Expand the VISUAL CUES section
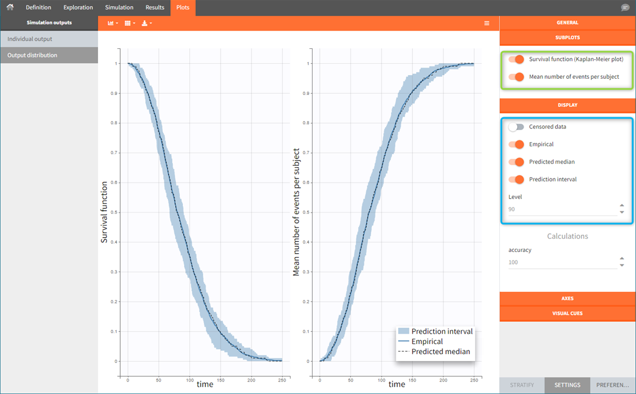636x394 pixels. click(x=567, y=313)
